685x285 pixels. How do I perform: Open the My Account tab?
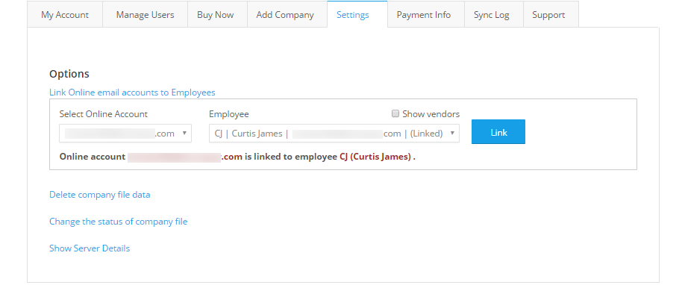point(65,14)
